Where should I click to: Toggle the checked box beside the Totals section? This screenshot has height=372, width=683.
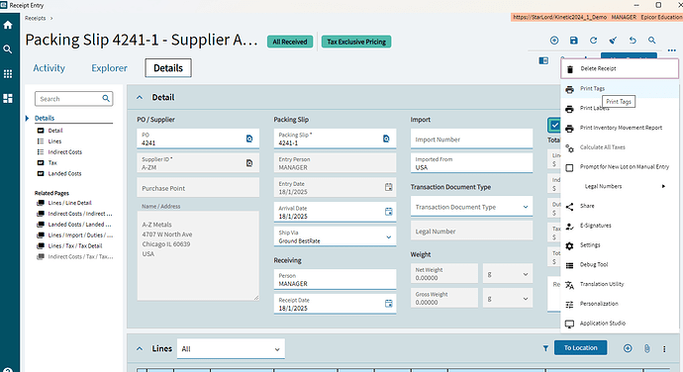(554, 125)
